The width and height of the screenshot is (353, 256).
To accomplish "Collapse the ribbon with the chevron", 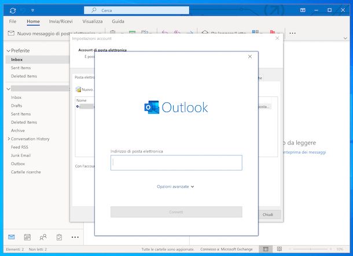I will click(345, 39).
